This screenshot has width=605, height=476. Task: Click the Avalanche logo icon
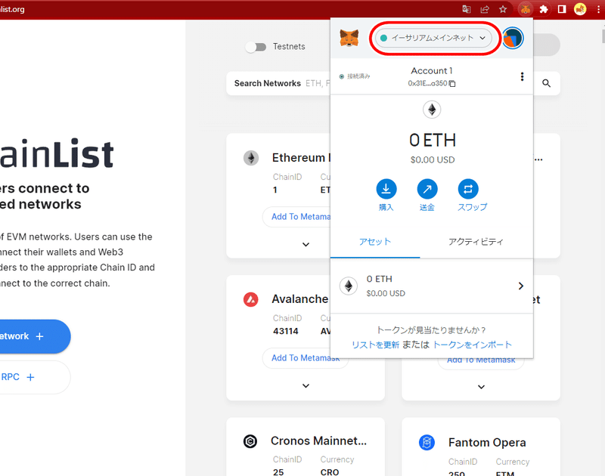click(251, 299)
